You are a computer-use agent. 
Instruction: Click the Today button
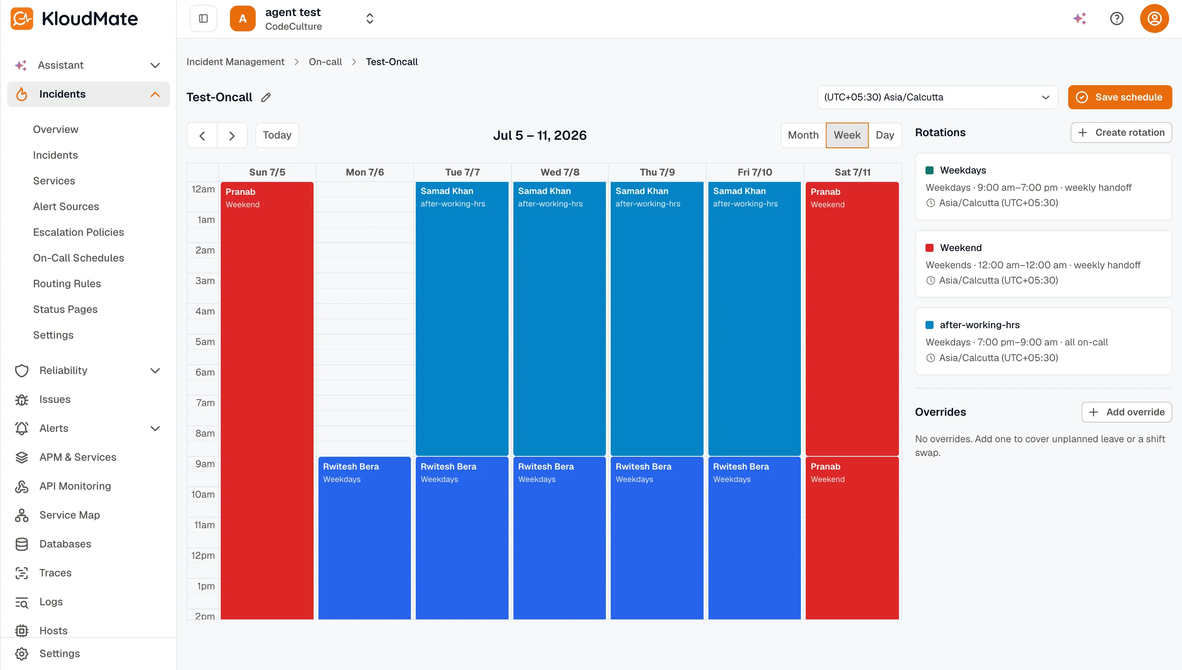277,135
